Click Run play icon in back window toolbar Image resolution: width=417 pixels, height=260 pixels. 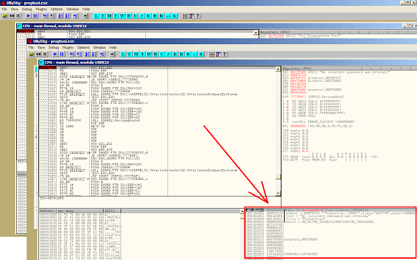coord(29,16)
